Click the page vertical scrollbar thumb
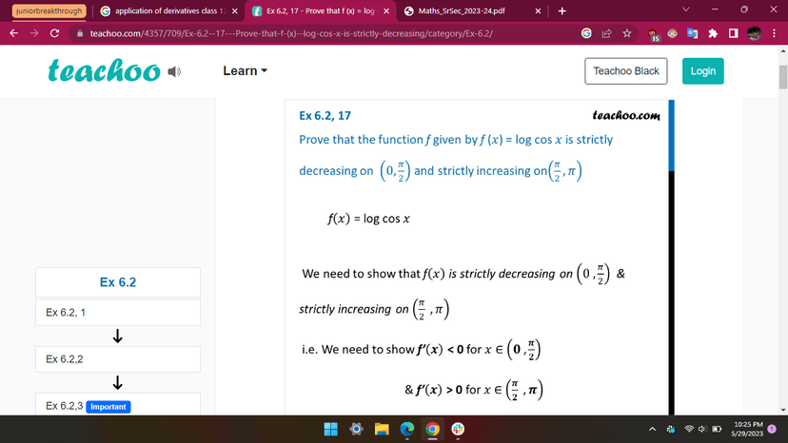788x443 pixels. pos(782,78)
